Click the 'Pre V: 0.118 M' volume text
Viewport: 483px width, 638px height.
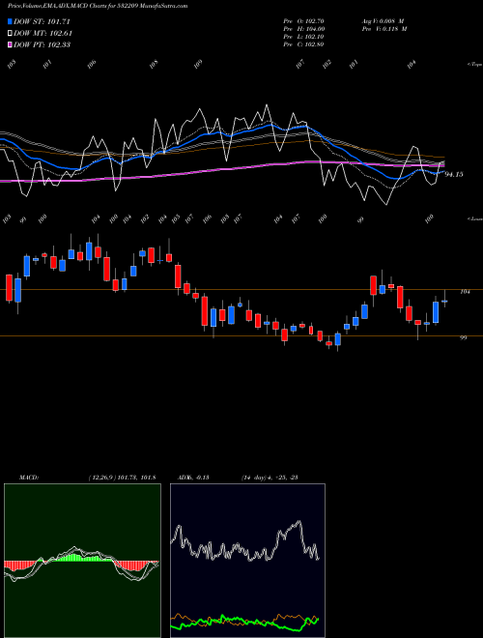pyautogui.click(x=384, y=29)
